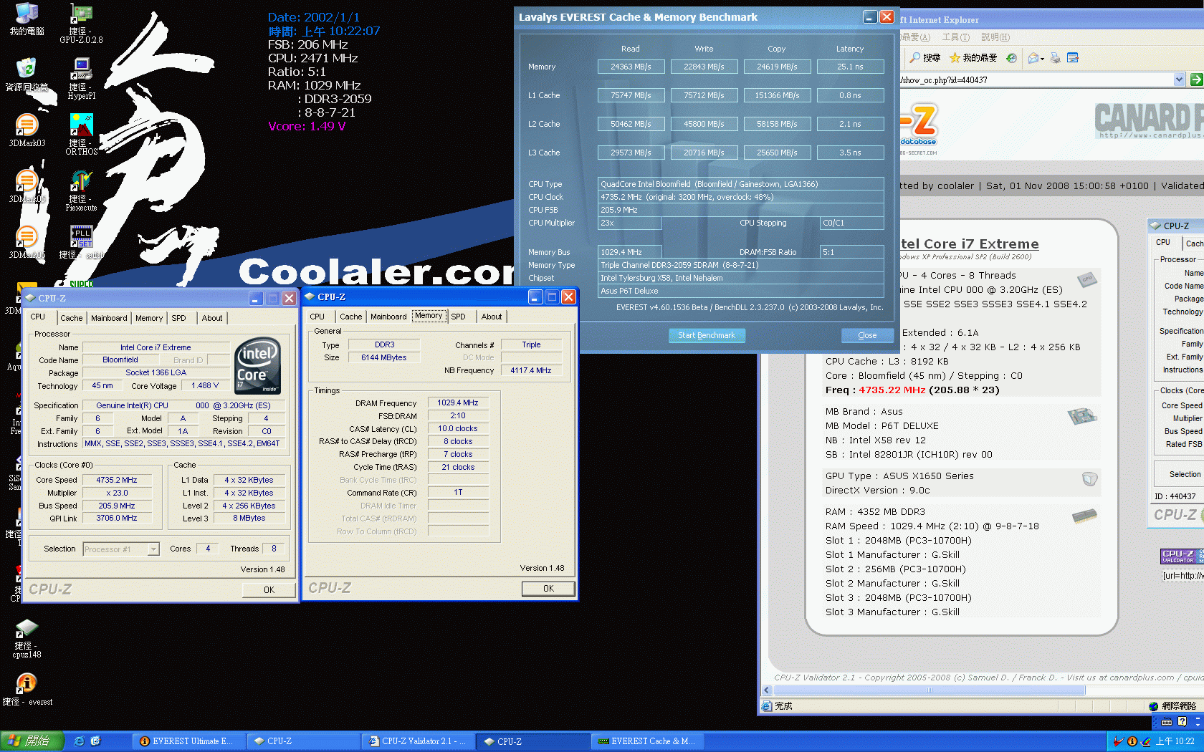Click Start Benchmark in EVEREST window

coord(707,335)
